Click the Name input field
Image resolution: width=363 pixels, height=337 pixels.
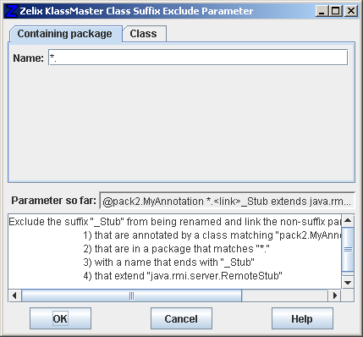(198, 58)
